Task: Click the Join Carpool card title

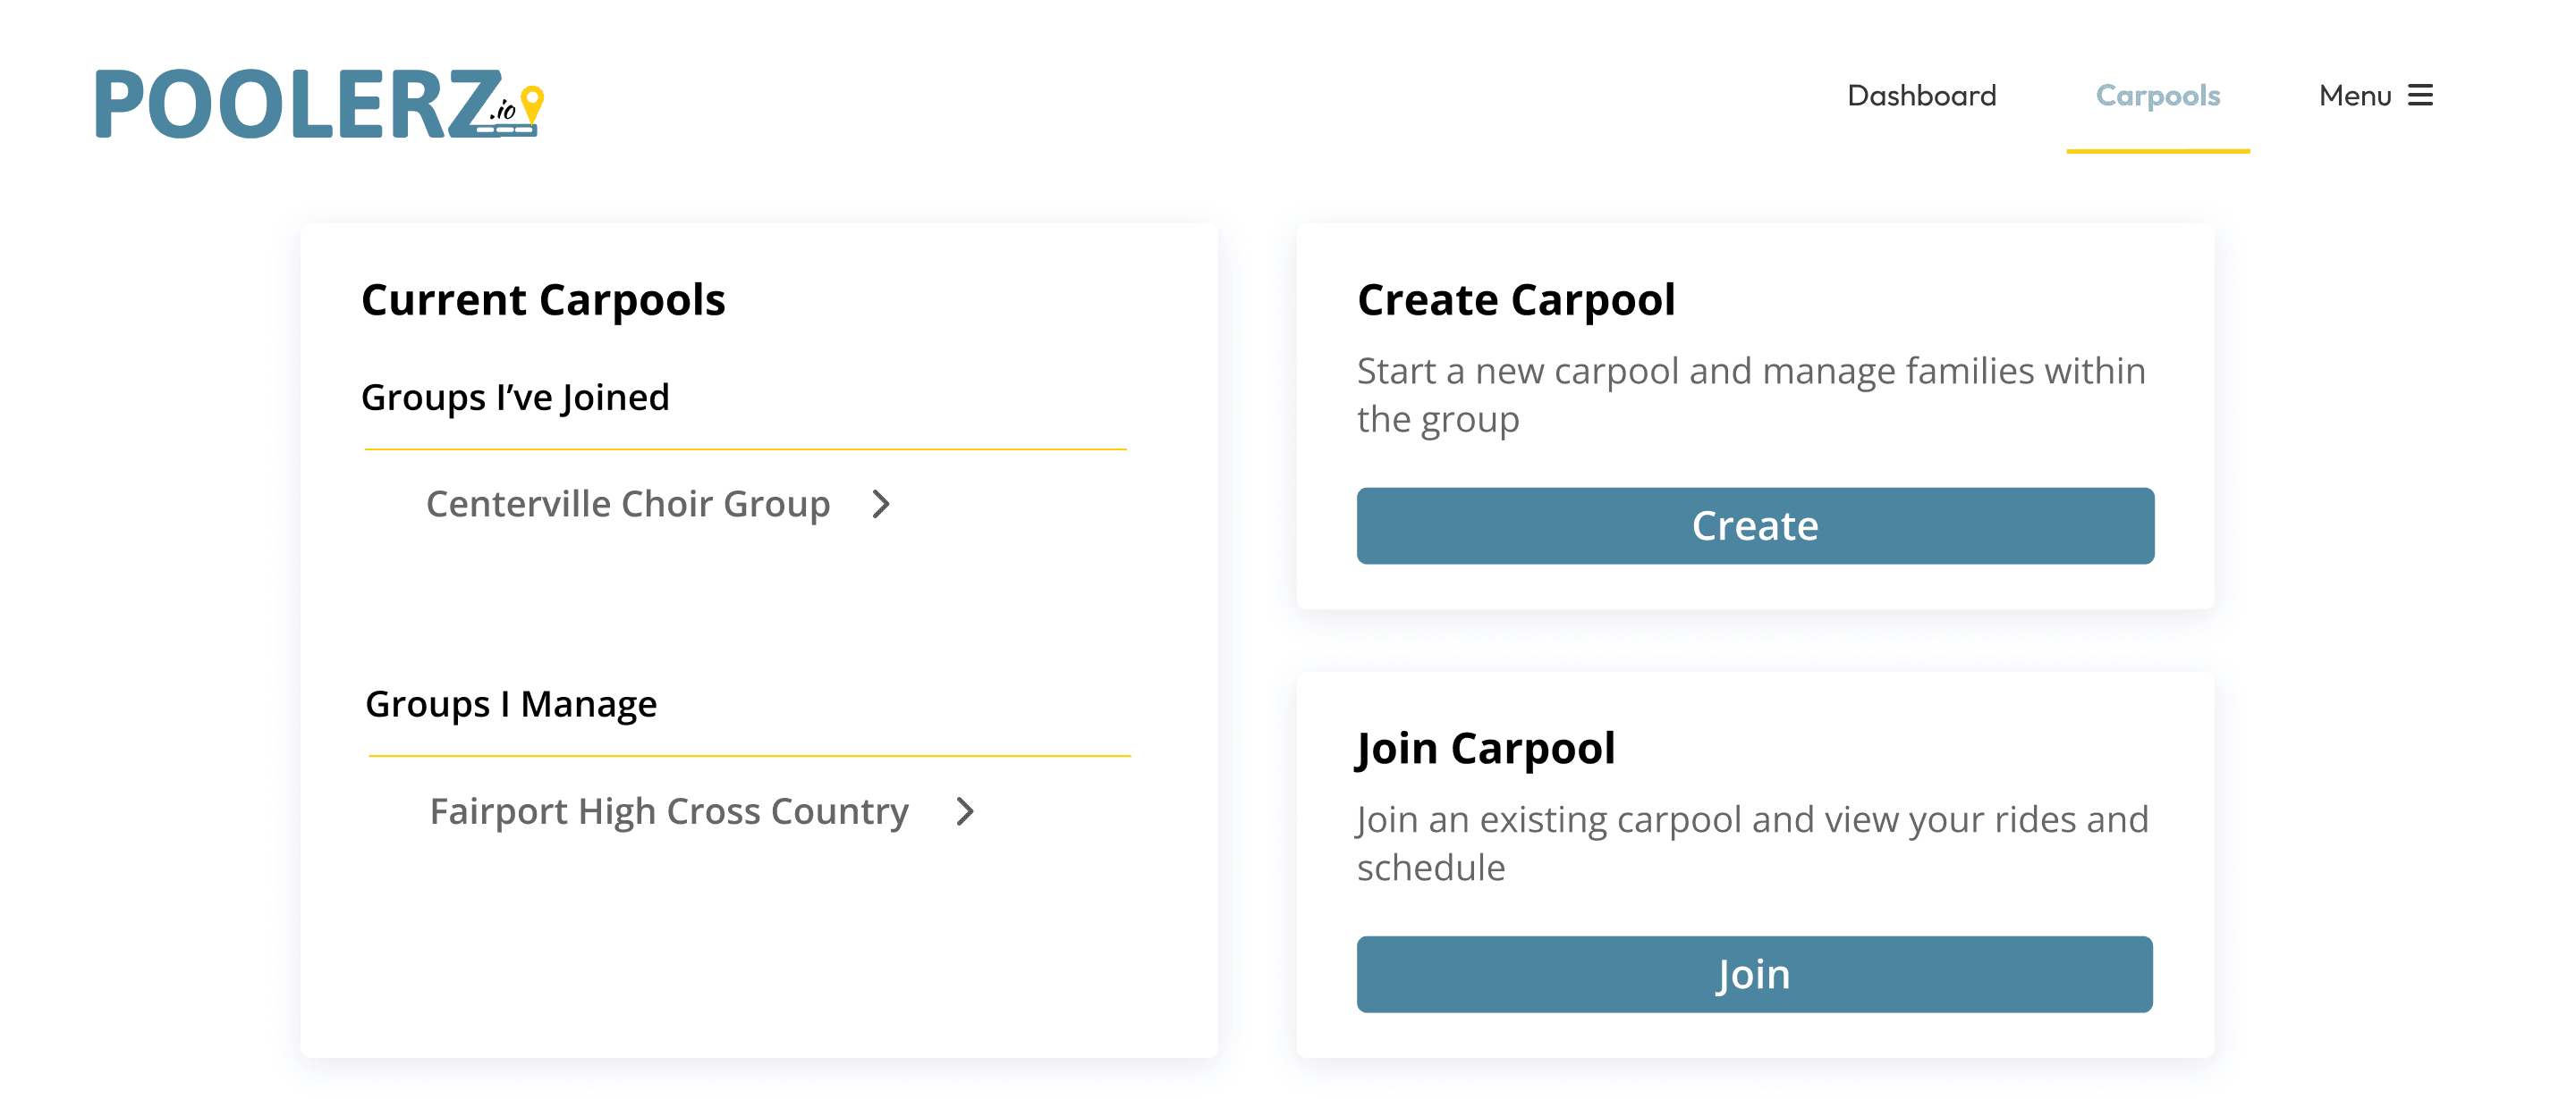Action: pos(1485,749)
